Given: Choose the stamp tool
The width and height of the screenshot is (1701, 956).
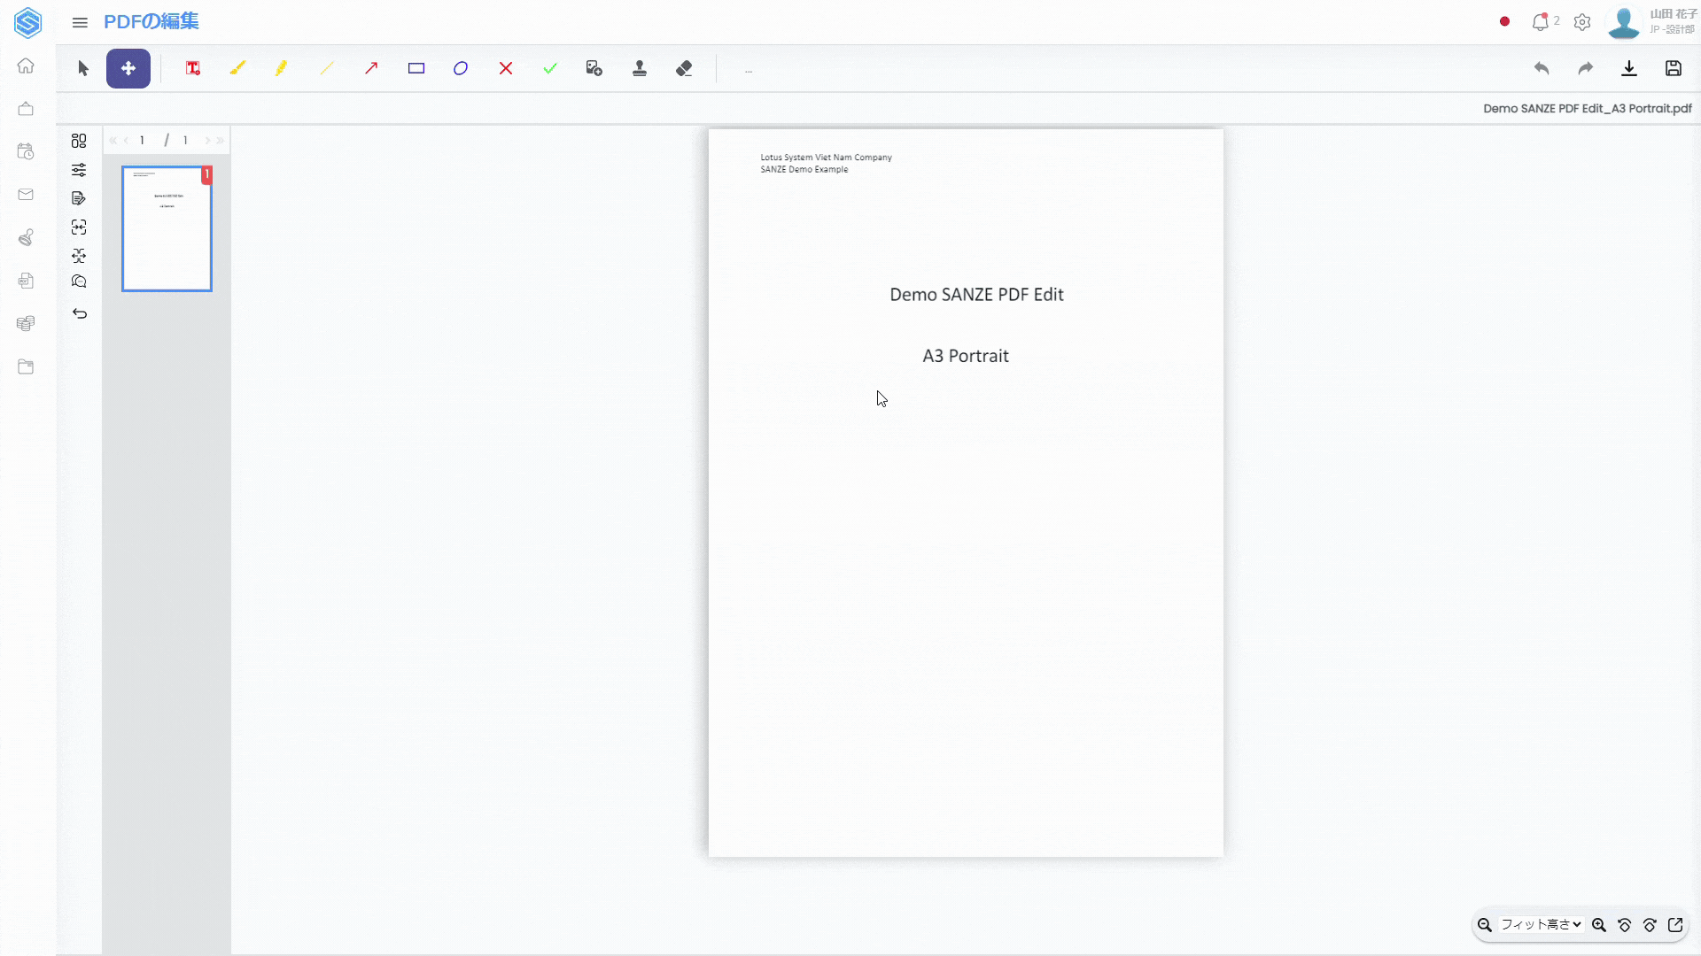Looking at the screenshot, I should click(x=640, y=68).
